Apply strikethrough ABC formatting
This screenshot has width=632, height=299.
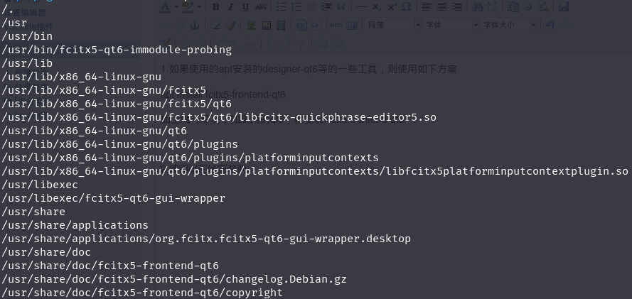tap(261, 7)
